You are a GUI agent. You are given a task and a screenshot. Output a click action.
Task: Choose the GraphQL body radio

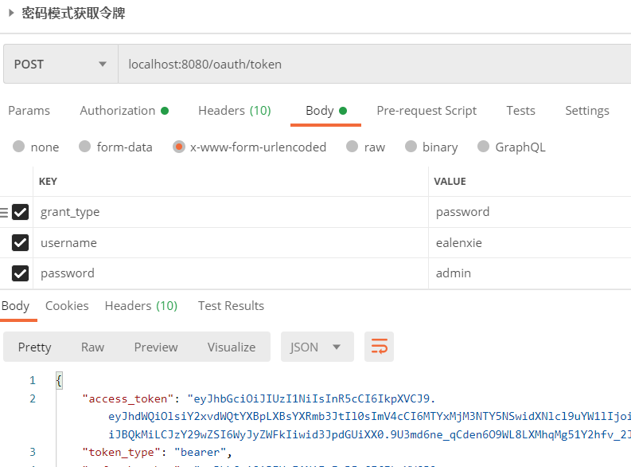(483, 147)
